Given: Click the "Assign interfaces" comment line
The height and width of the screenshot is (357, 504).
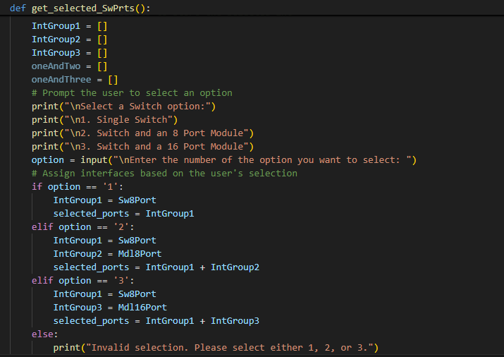Looking at the screenshot, I should point(164,174).
